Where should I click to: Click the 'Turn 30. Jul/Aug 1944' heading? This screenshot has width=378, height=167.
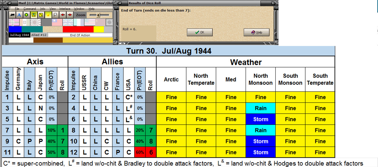click(169, 51)
